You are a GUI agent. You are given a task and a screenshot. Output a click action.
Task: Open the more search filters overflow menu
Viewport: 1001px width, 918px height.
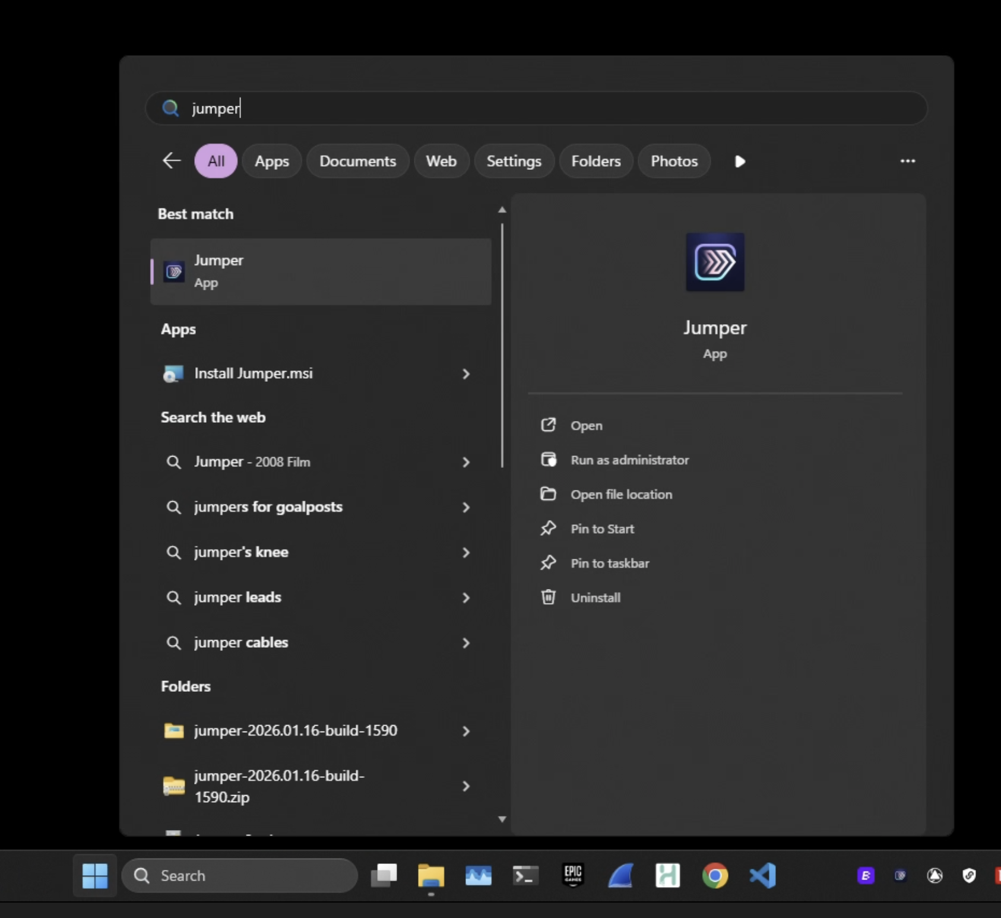coord(908,161)
